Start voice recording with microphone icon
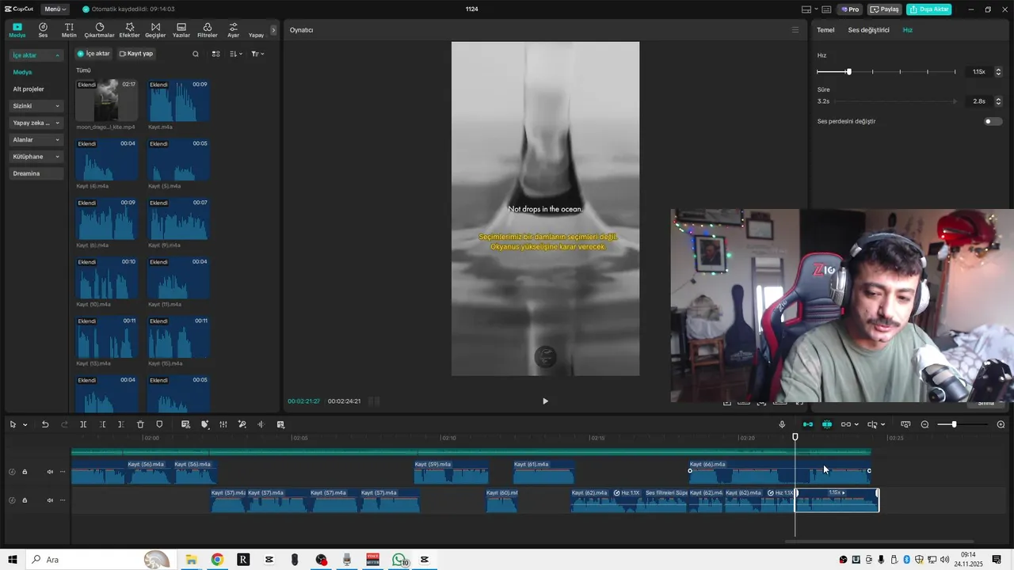1014x570 pixels. tap(782, 424)
